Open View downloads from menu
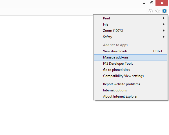 coord(115,51)
